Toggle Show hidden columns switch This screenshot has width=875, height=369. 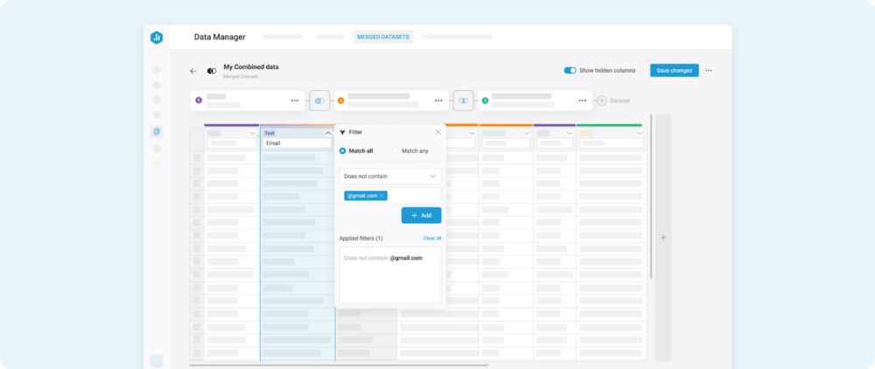tap(570, 71)
